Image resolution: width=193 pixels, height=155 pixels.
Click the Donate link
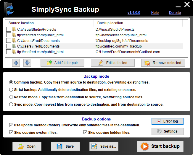pos(175,13)
